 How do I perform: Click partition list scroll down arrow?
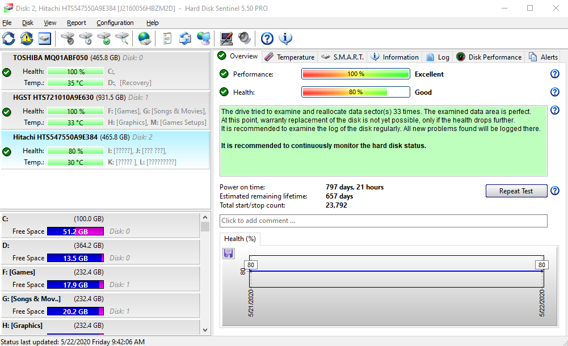pyautogui.click(x=205, y=330)
